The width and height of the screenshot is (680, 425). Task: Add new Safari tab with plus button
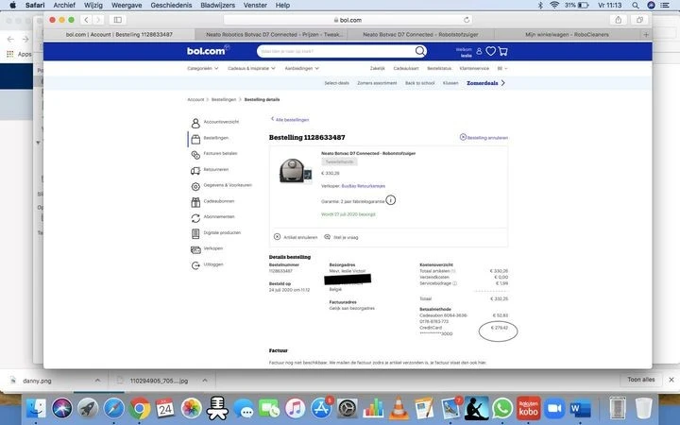coord(646,34)
